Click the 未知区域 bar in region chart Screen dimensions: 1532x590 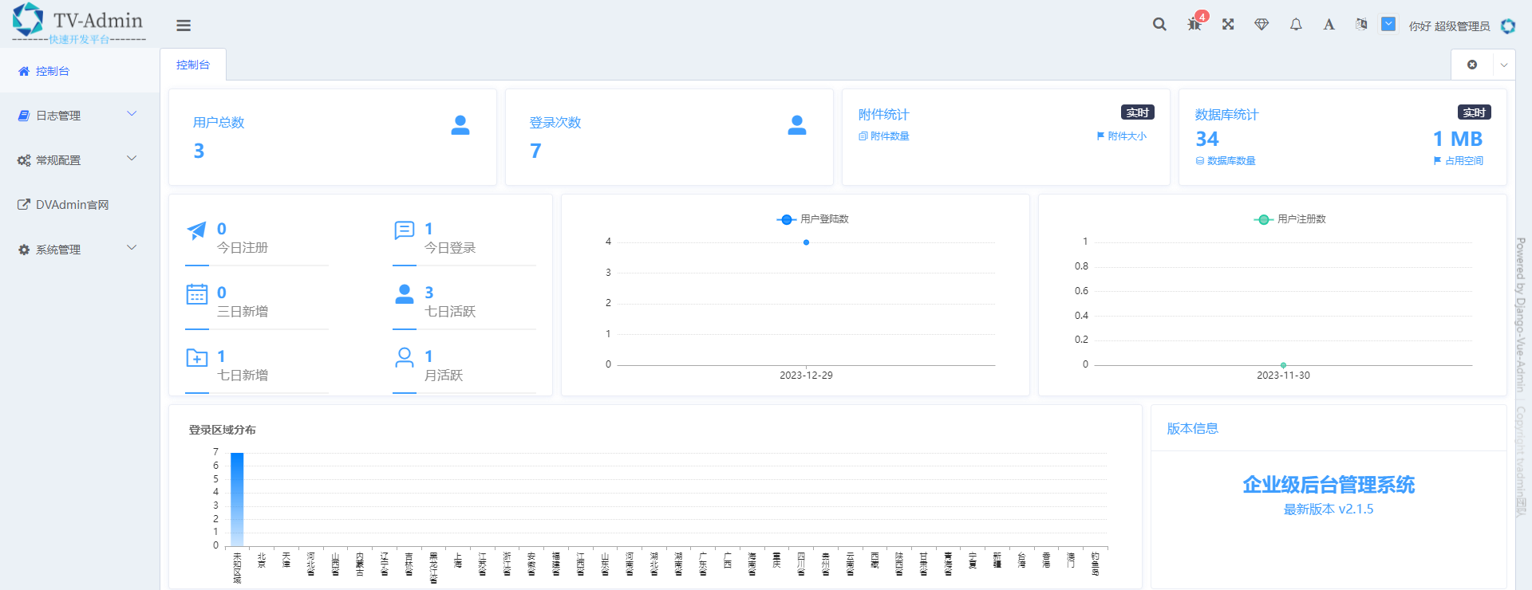237,500
